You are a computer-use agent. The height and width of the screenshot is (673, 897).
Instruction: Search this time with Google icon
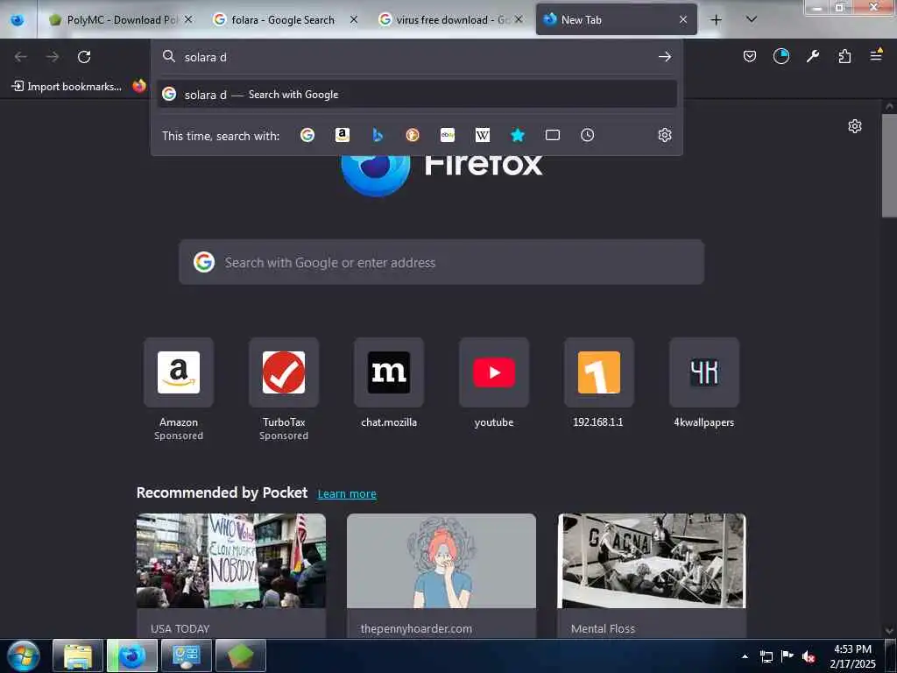[x=307, y=135]
